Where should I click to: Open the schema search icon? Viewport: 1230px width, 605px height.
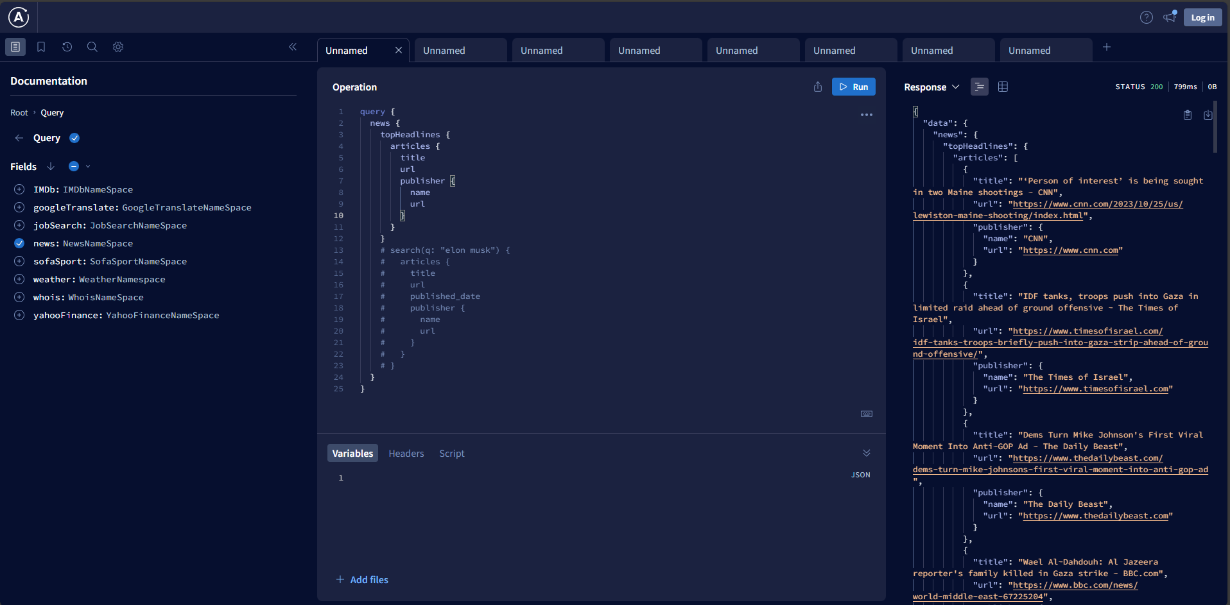click(x=92, y=47)
